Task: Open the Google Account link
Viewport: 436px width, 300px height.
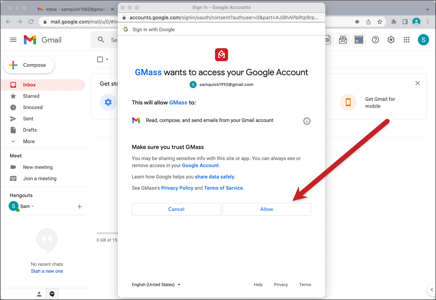Action: tap(200, 166)
